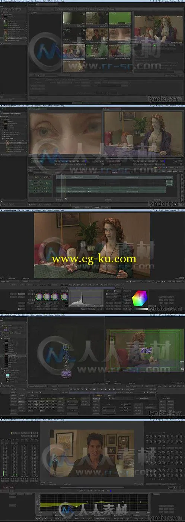Click the Highlights color wheel
Image resolution: width=185 pixels, height=522 pixels.
pos(55,297)
